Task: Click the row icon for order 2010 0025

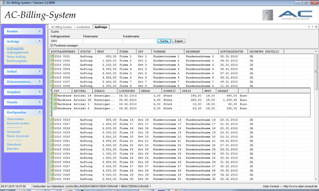Action: pos(52,158)
